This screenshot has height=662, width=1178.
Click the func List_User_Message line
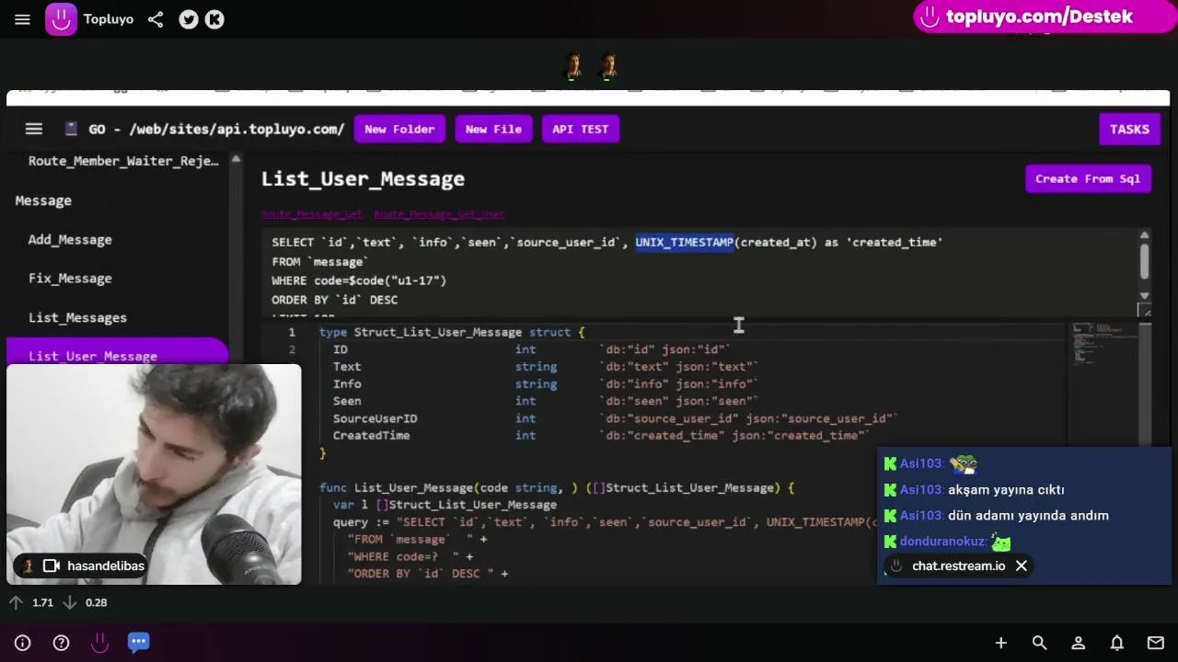[556, 488]
